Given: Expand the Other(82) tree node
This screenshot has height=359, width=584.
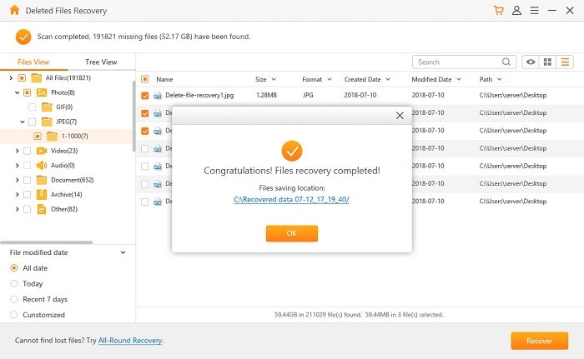Looking at the screenshot, I should pos(18,209).
